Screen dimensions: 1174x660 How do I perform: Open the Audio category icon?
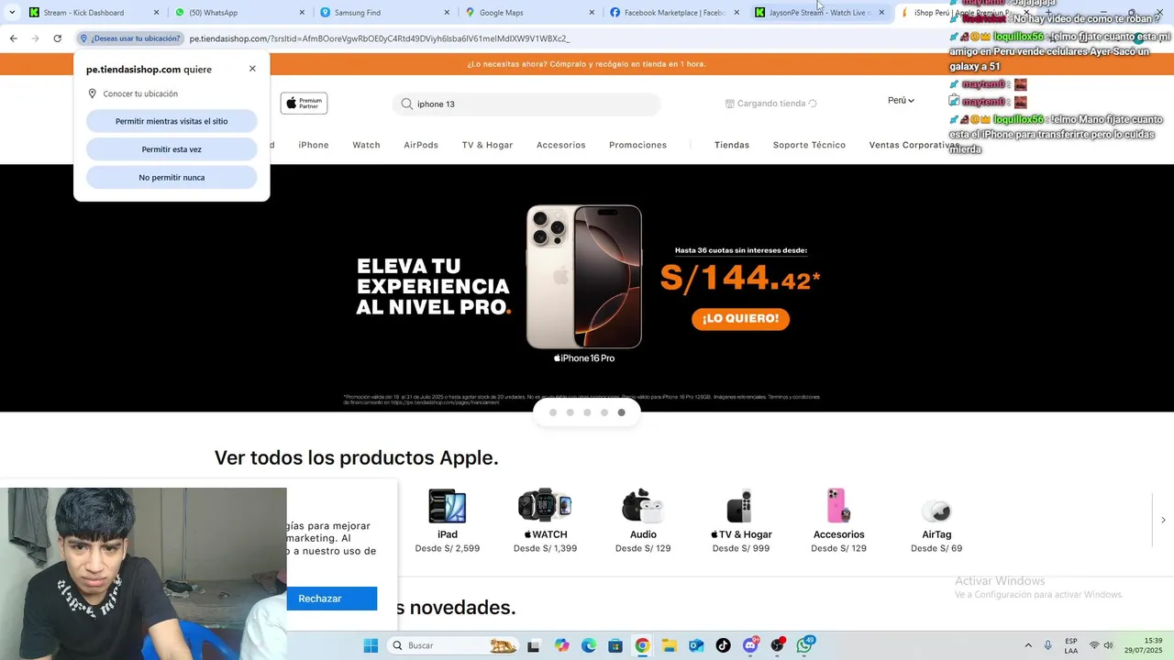(x=643, y=506)
